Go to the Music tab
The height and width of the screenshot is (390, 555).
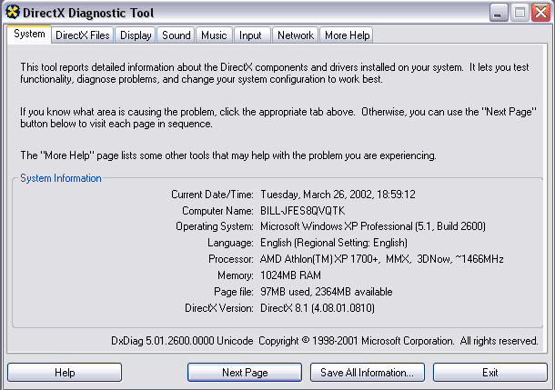214,35
